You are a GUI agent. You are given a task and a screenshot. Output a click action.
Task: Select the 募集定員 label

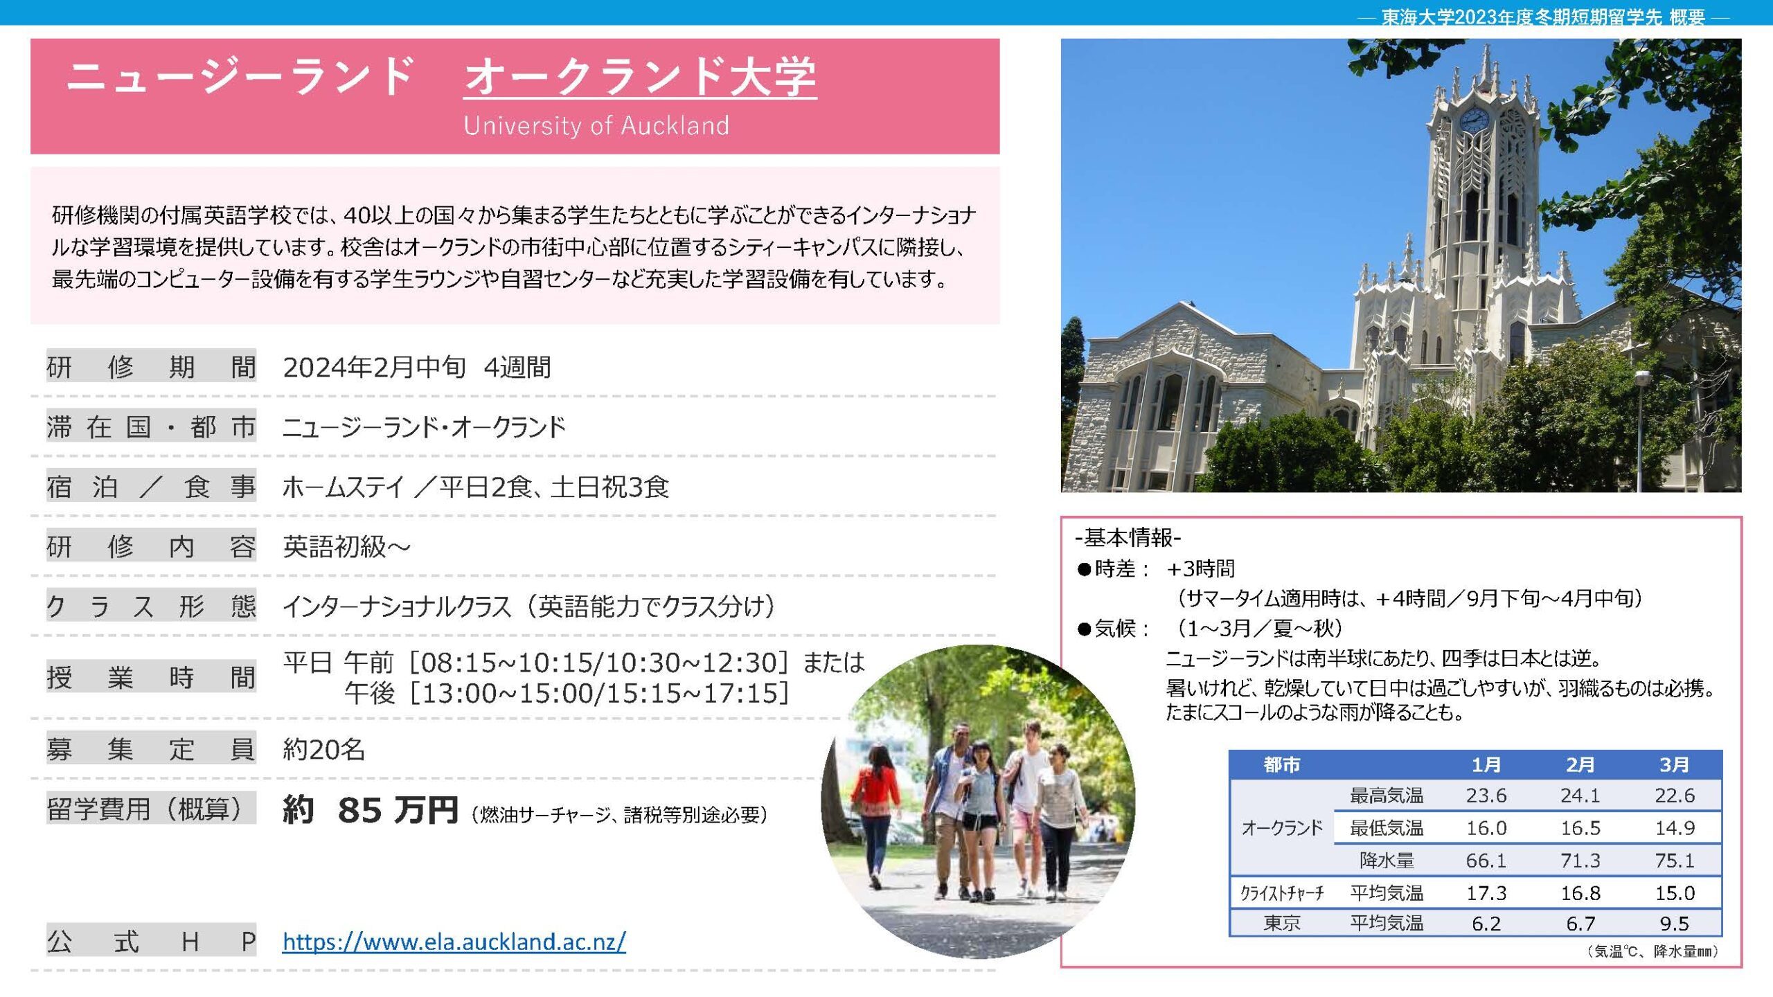coord(151,748)
